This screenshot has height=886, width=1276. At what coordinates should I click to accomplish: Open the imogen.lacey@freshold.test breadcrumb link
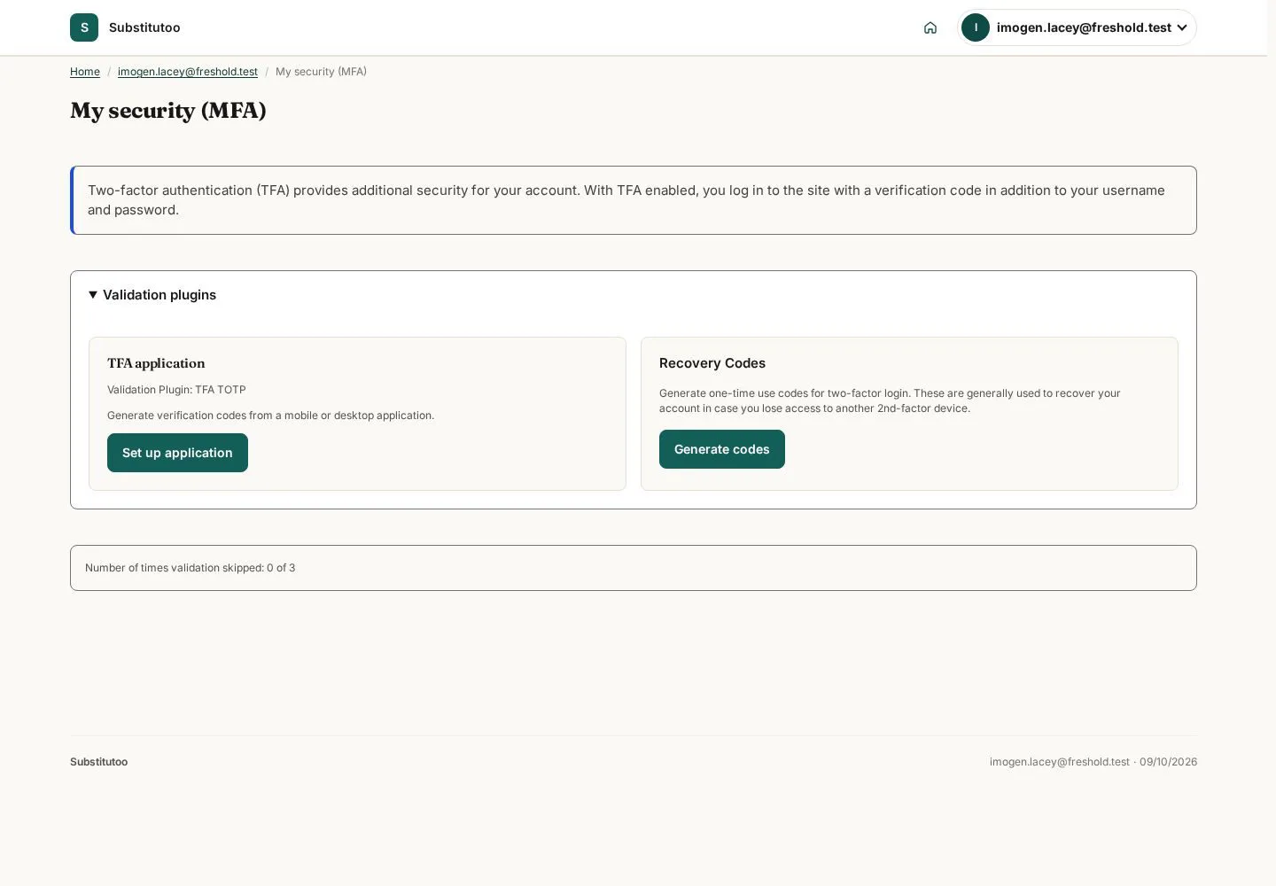[188, 72]
